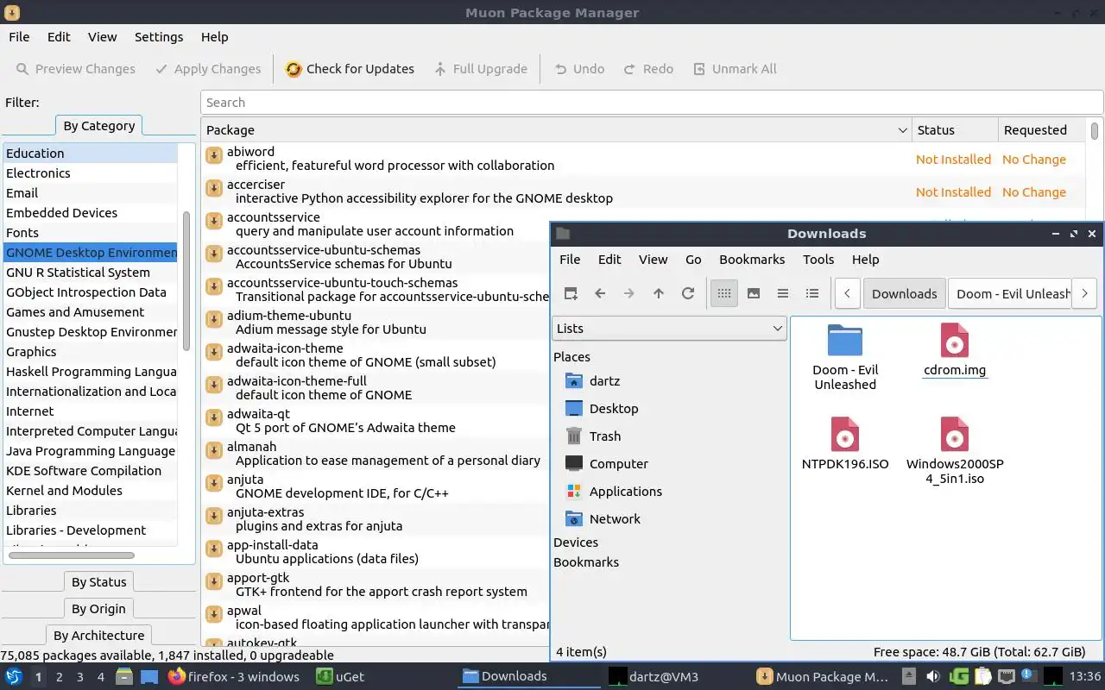Go back in Downloads file manager
Image resolution: width=1105 pixels, height=690 pixels.
pyautogui.click(x=600, y=293)
